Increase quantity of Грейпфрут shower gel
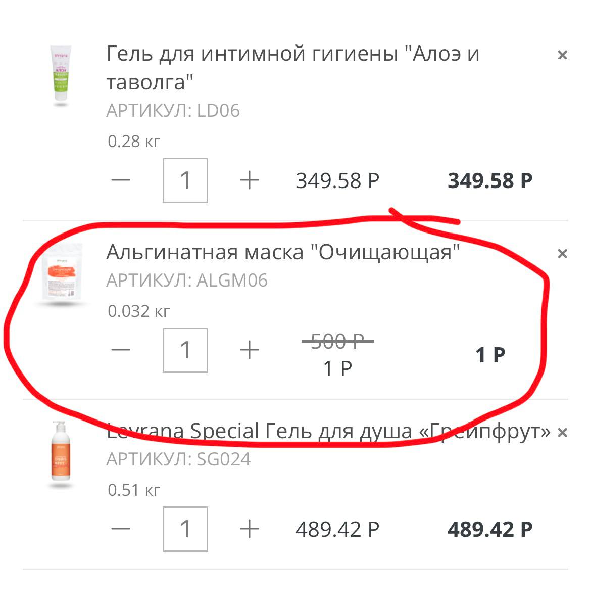Image resolution: width=591 pixels, height=606 pixels. 249,529
